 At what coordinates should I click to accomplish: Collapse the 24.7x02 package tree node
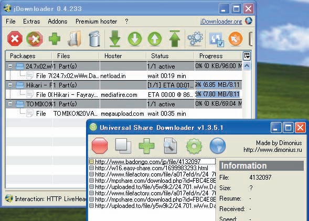[x=10, y=67]
